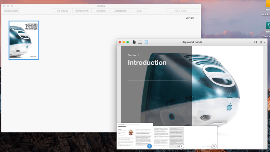Select the Categories tab
The image size is (270, 152).
[x=120, y=11]
